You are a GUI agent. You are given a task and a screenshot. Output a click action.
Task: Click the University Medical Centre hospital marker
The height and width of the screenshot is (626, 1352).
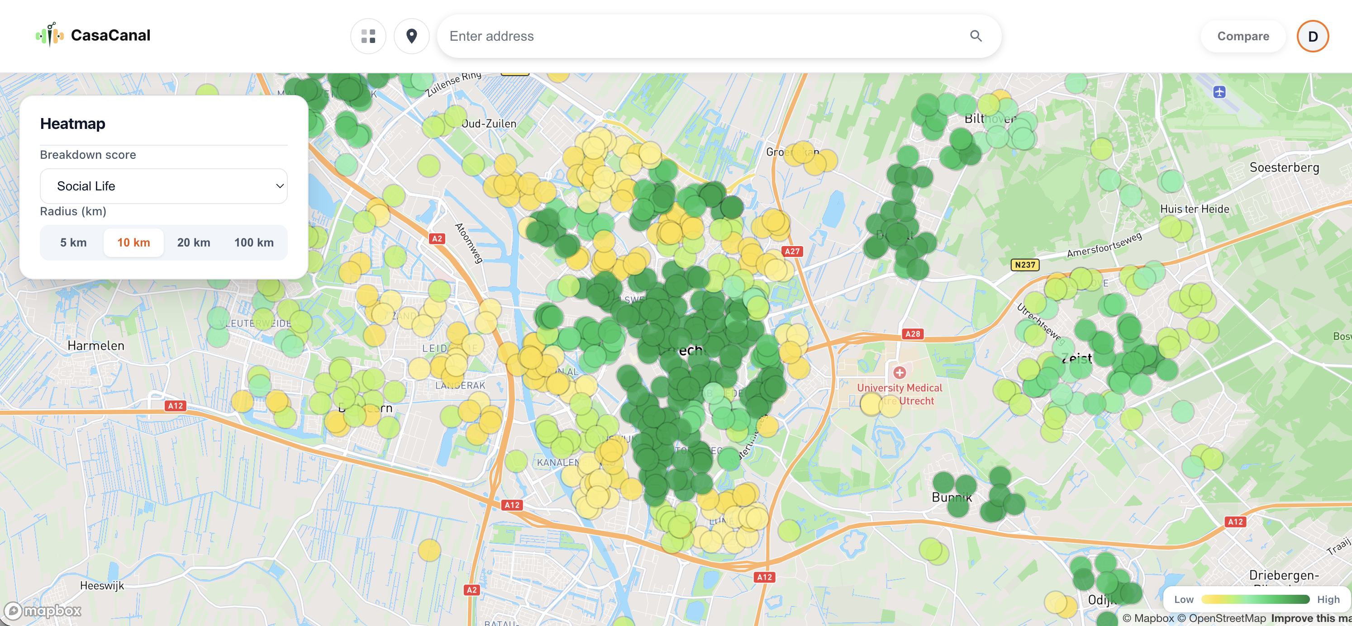[899, 373]
